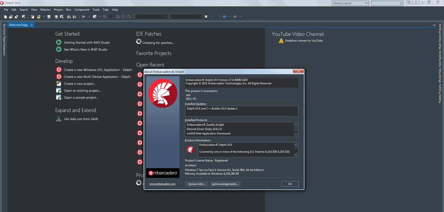Click the new VCL Application Delphi icon
This screenshot has width=444, height=212.
coord(59,70)
